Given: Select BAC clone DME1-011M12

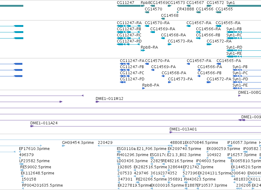Looking at the screenshot, I should (x=109, y=99).
